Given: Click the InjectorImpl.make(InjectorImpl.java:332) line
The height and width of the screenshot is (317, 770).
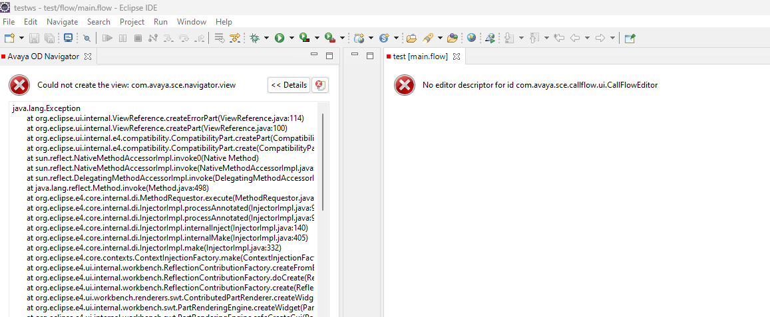Looking at the screenshot, I should click(x=154, y=248).
